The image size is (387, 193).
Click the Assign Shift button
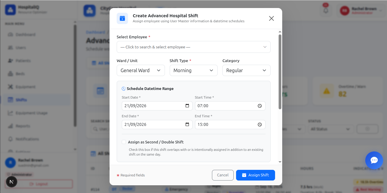coord(255,175)
